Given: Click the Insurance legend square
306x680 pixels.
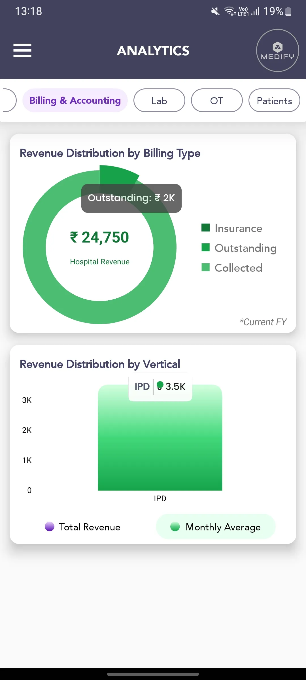Looking at the screenshot, I should (205, 228).
